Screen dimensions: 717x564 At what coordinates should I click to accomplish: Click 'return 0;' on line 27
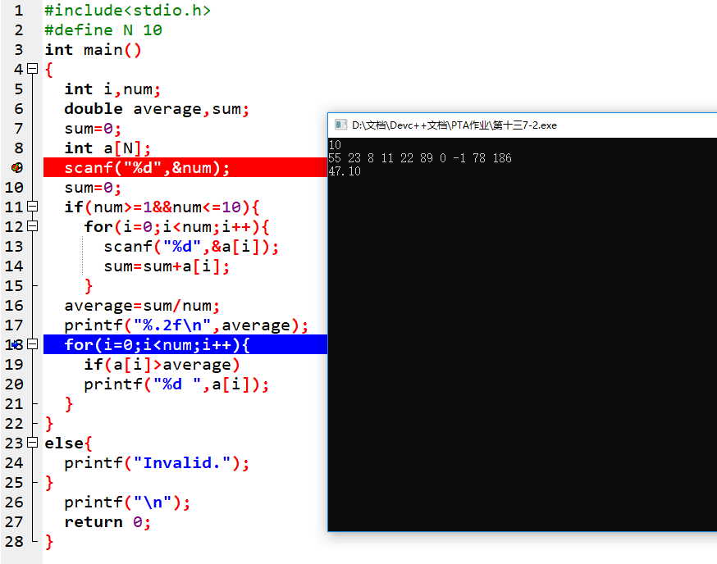pyautogui.click(x=107, y=521)
